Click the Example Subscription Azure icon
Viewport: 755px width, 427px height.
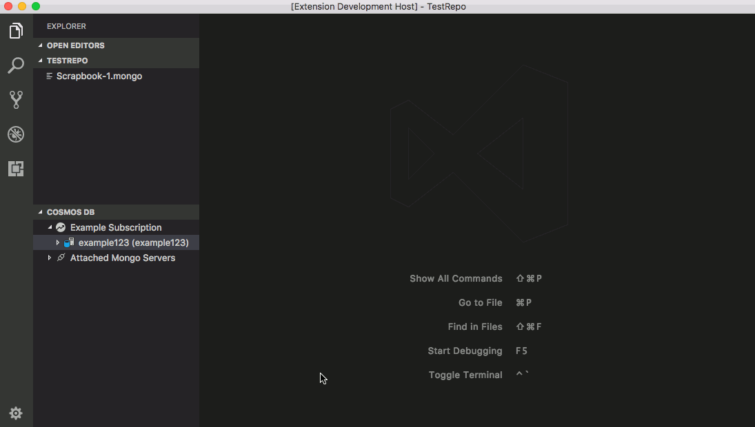coord(61,227)
